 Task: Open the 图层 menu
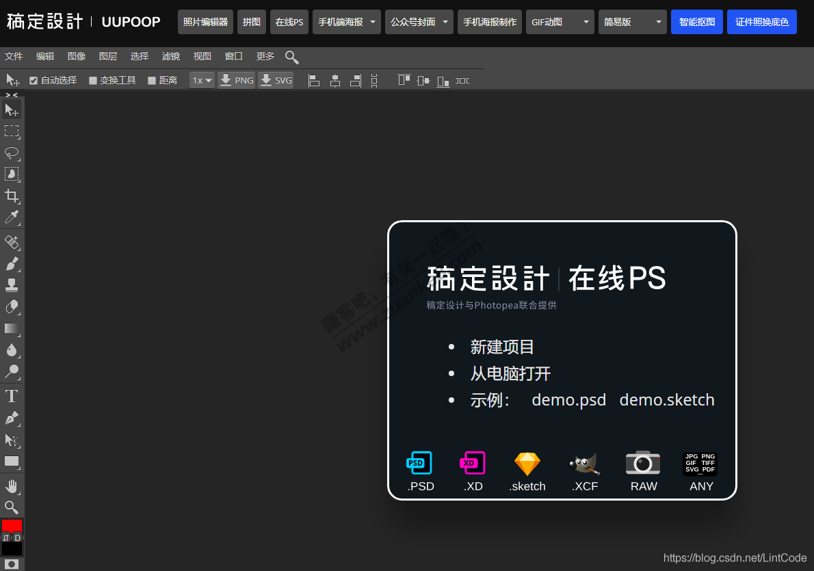point(108,56)
